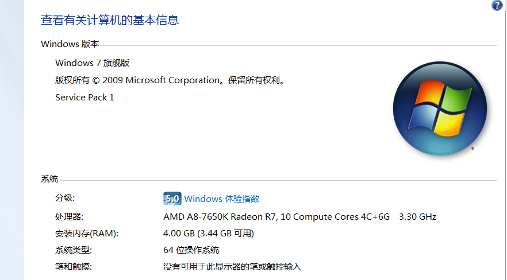Image resolution: width=507 pixels, height=280 pixels.
Task: Click the Windows 7 logo orb
Action: click(440, 109)
